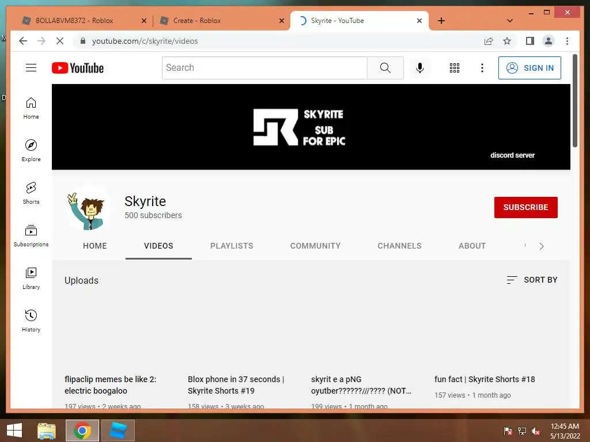Open Shorts in the sidebar
This screenshot has height=442, width=590.
point(31,193)
